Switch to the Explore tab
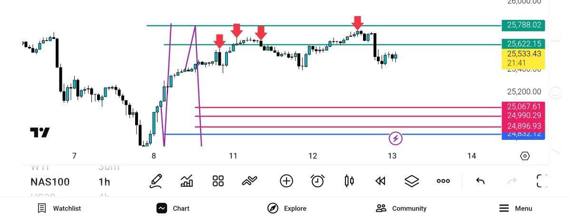Image resolution: width=571 pixels, height=220 pixels. (287, 208)
